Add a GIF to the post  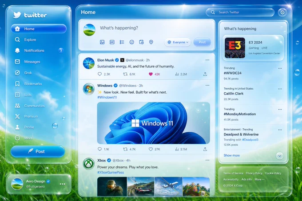(x=112, y=42)
